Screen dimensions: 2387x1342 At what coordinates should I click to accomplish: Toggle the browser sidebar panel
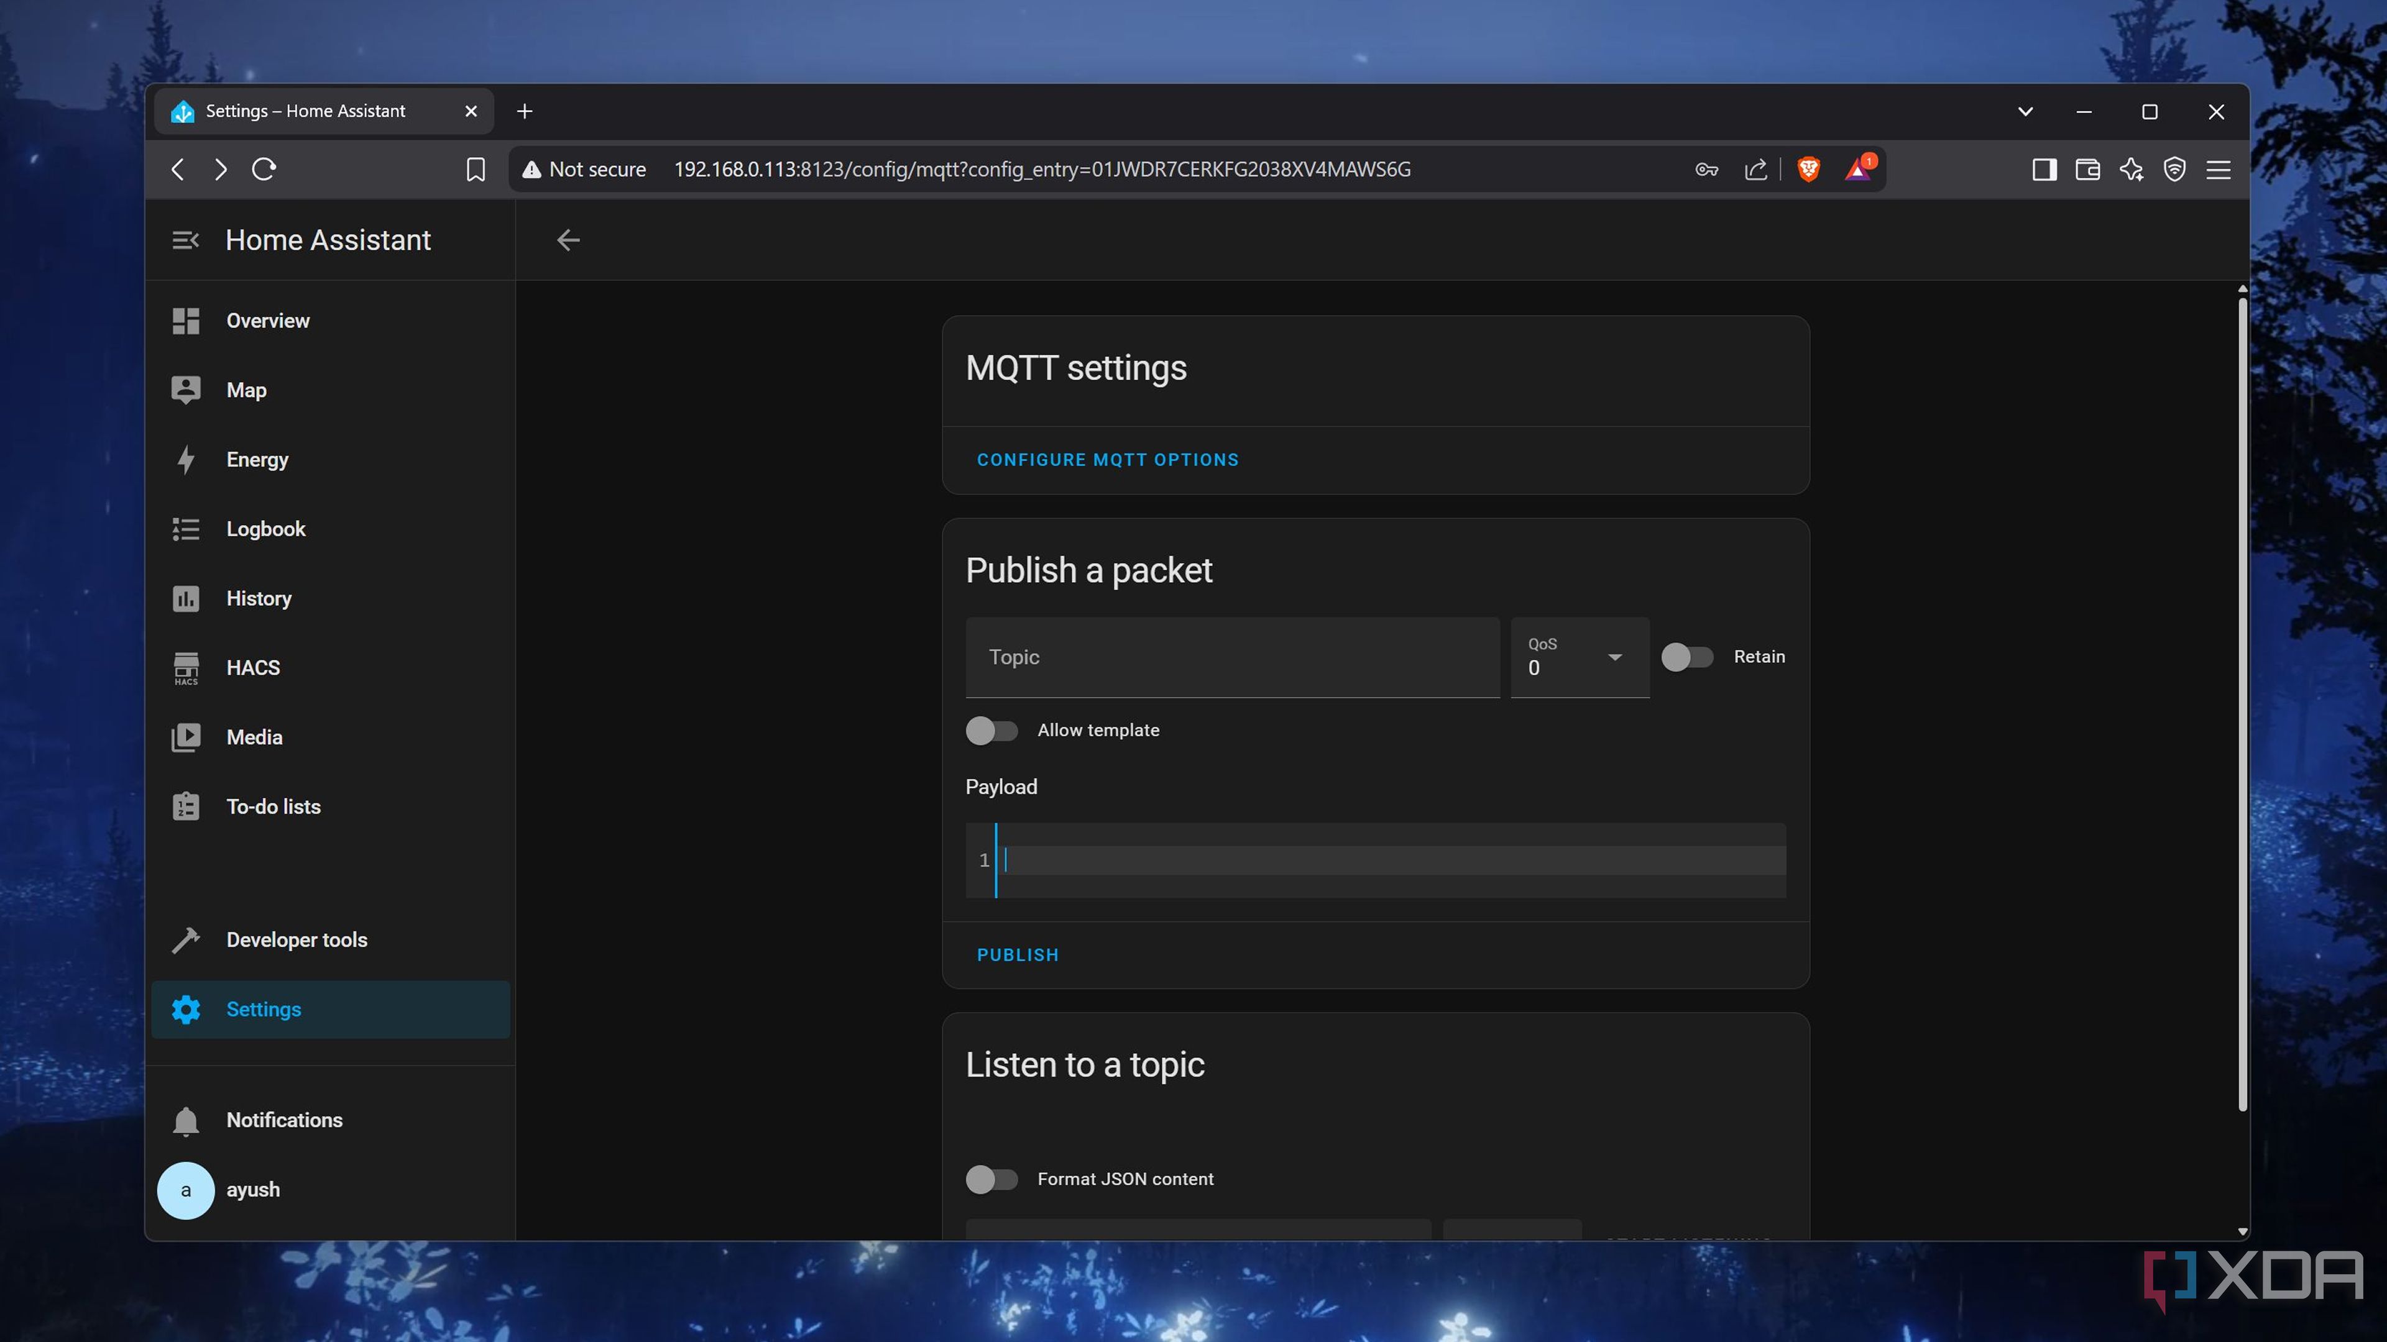click(x=2044, y=170)
